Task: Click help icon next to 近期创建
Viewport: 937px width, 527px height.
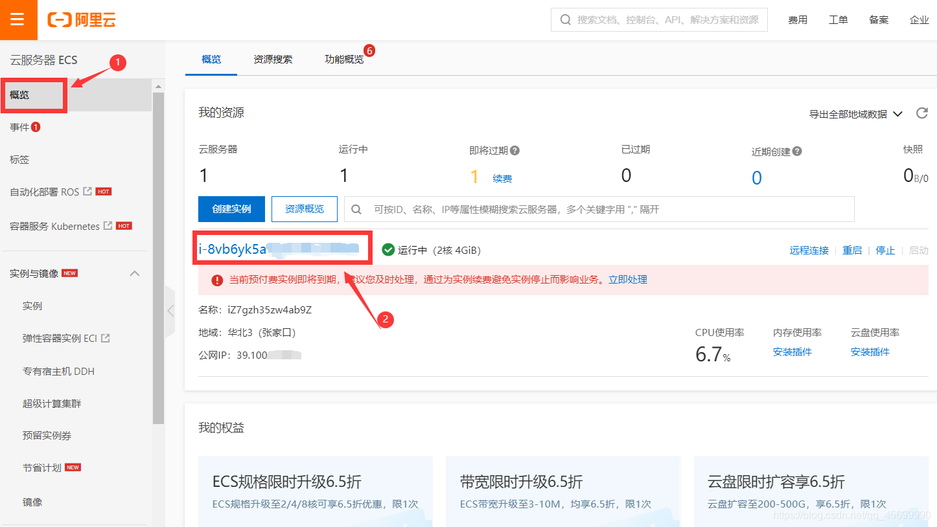Action: click(797, 151)
